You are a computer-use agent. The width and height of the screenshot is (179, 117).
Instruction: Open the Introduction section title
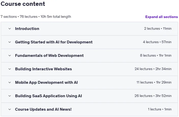point(27,29)
